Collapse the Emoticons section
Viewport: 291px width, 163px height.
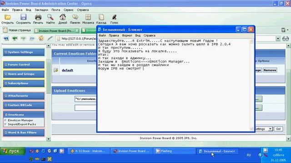(24, 115)
